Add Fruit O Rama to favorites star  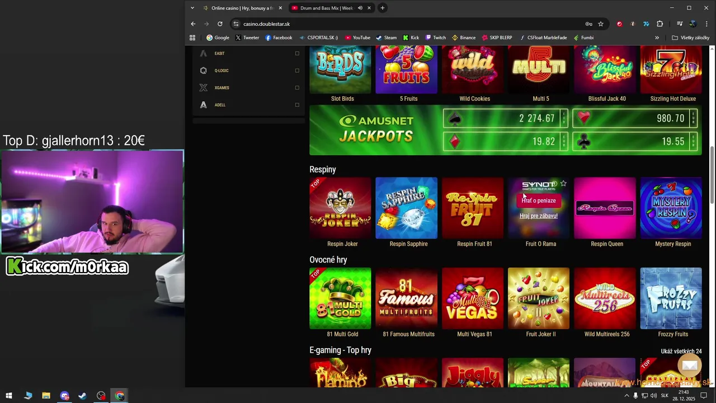563,184
